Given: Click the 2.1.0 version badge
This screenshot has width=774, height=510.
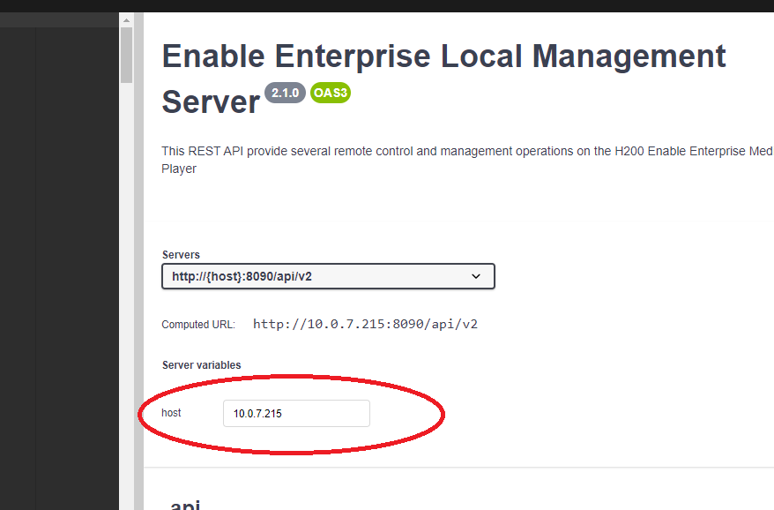Looking at the screenshot, I should [x=285, y=94].
